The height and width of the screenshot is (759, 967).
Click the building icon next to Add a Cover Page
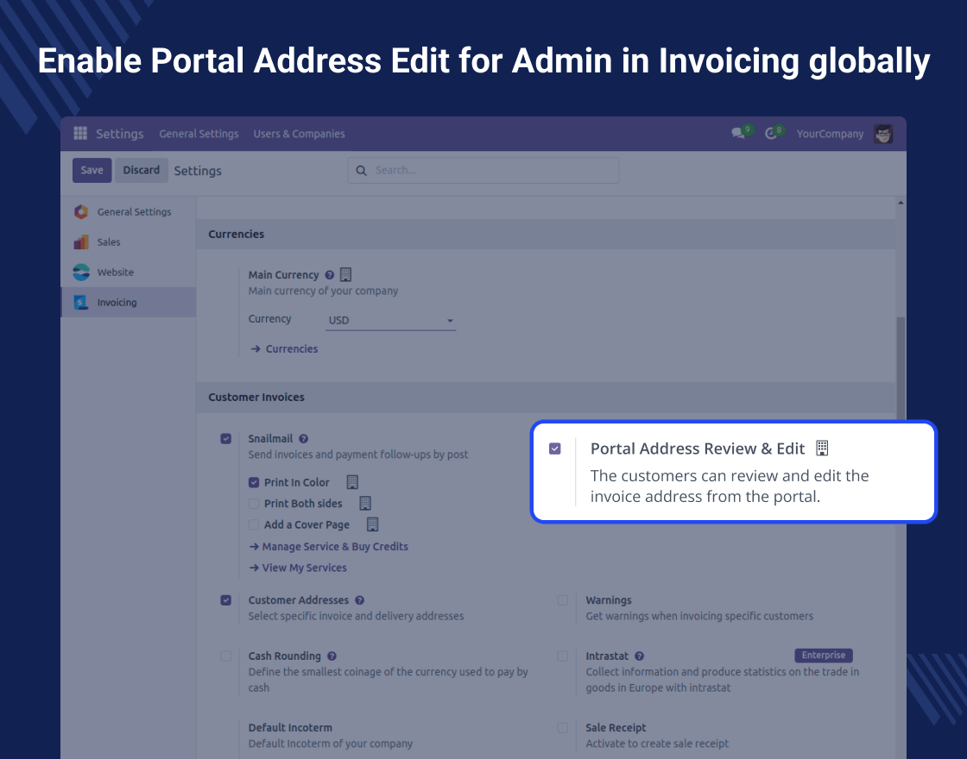pyautogui.click(x=372, y=524)
